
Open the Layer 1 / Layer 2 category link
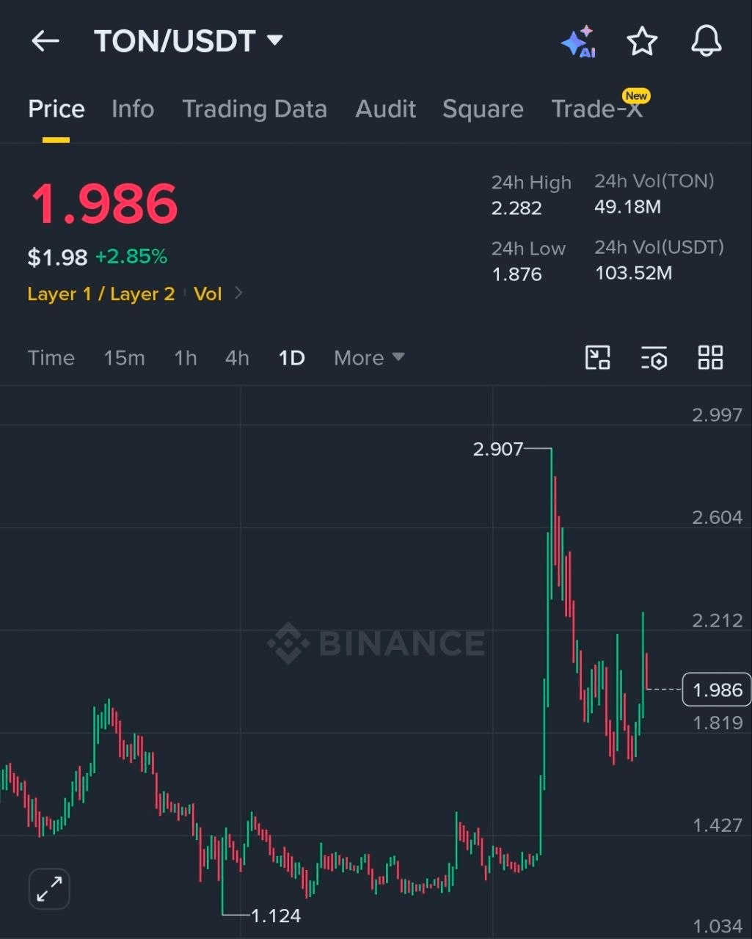tap(101, 294)
